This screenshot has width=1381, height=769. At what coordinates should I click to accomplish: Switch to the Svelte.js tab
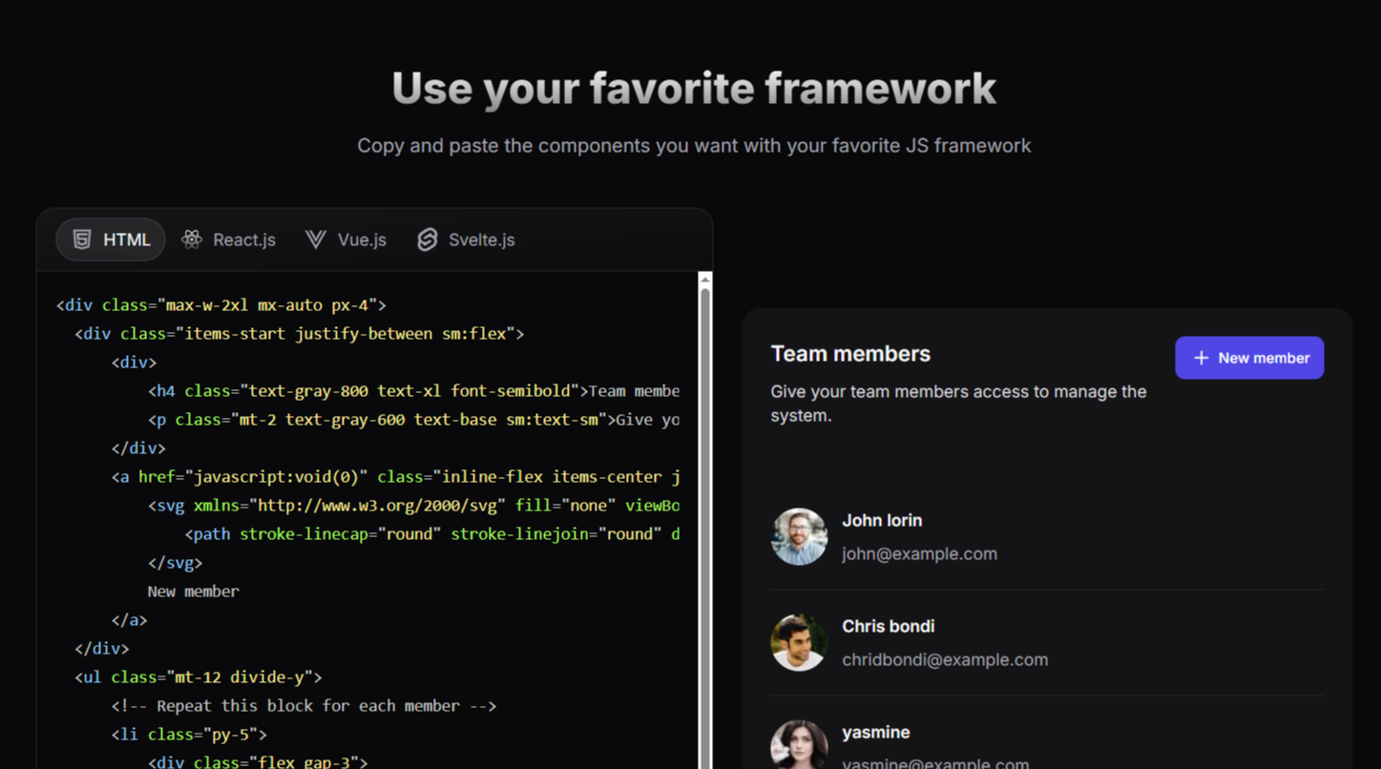tap(465, 239)
